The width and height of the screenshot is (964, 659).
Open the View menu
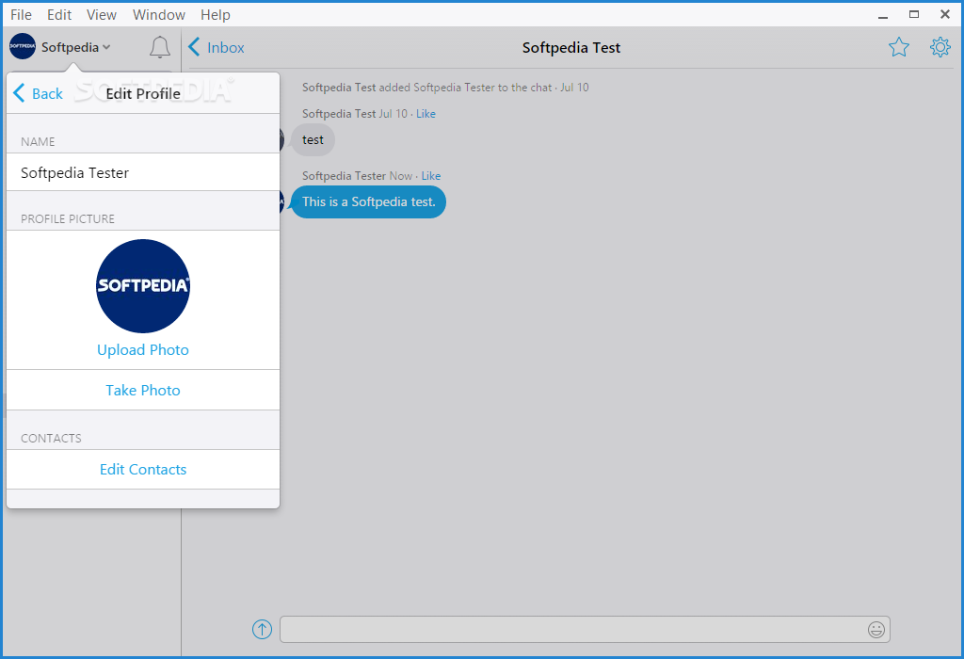click(x=102, y=15)
